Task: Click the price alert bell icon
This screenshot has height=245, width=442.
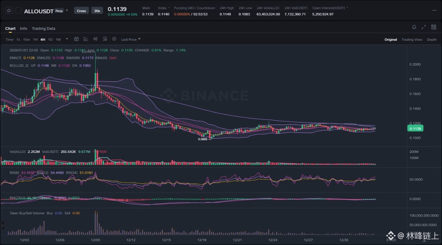Action: pyautogui.click(x=414, y=27)
